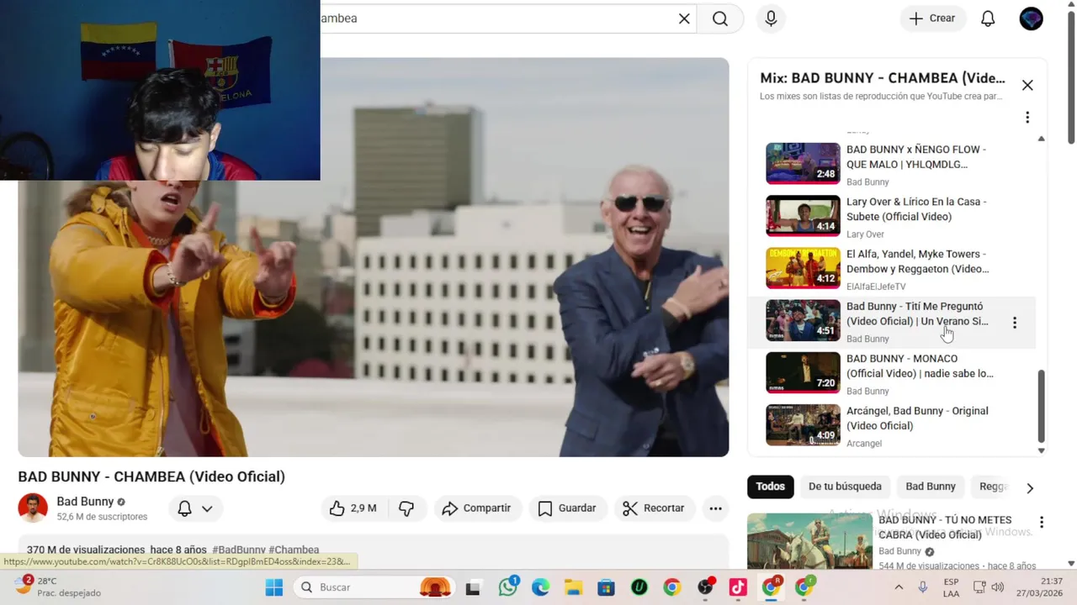Open the Crear menu

(932, 18)
